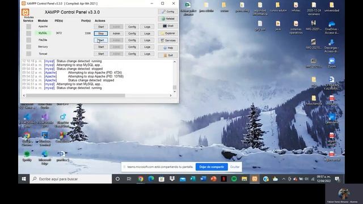Open the Services button in XAMPP
363x204 pixels.
[168, 40]
